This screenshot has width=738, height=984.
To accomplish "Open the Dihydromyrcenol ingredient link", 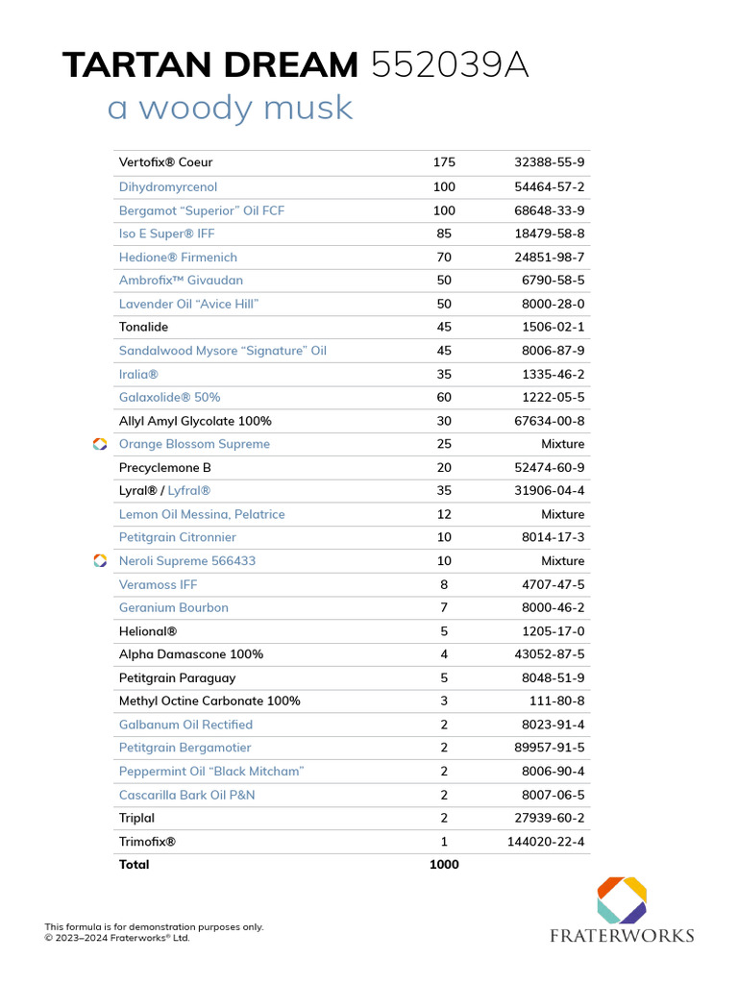I will tap(168, 187).
